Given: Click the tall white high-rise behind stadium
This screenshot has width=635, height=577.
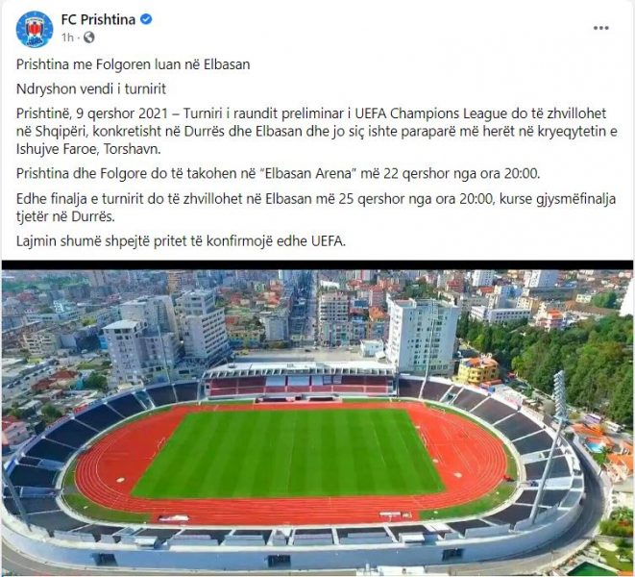Looking at the screenshot, I should pyautogui.click(x=423, y=335).
